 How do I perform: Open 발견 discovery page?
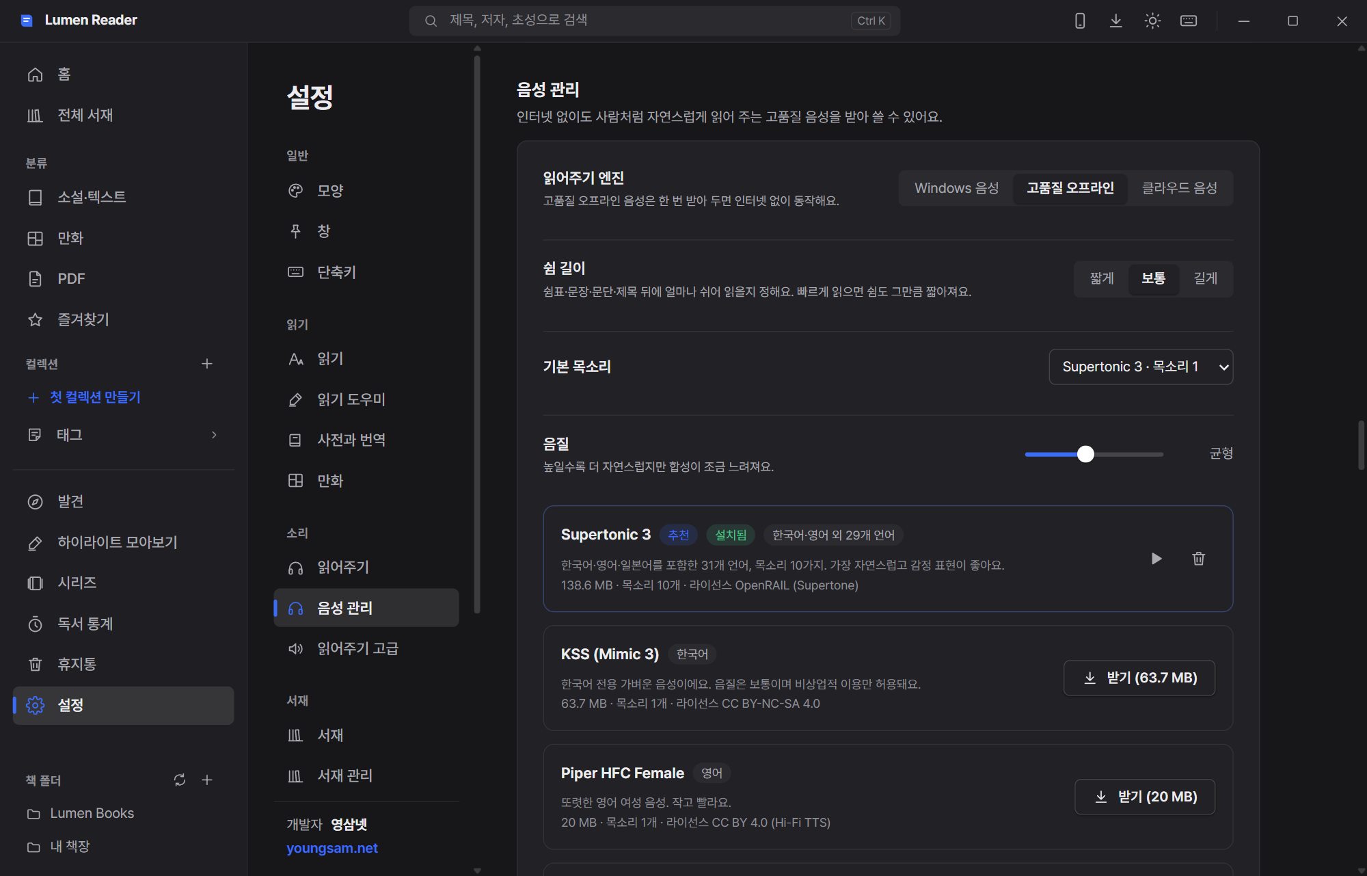coord(123,501)
